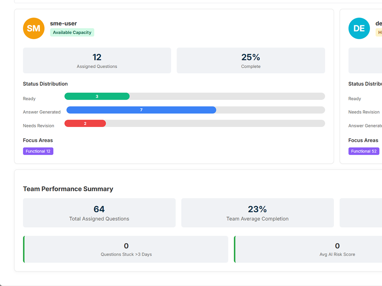Click the Needs Revision label for sme-user
Screen dimensions: 382x286
38,125
